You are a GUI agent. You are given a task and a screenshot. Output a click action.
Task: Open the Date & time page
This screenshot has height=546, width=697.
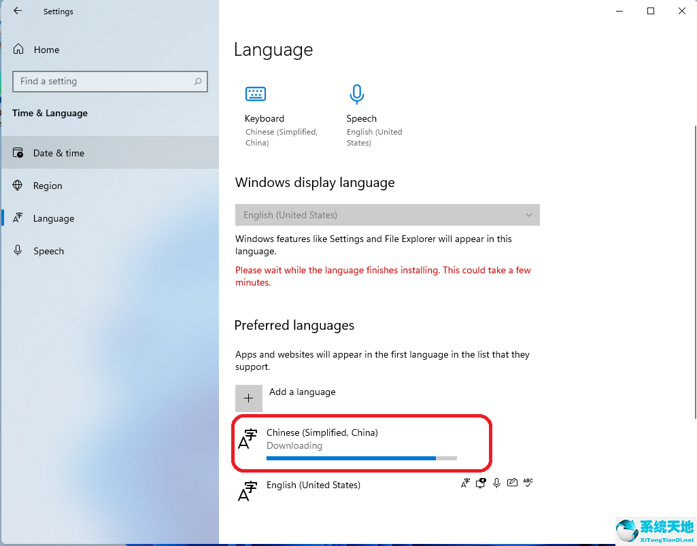[110, 152]
